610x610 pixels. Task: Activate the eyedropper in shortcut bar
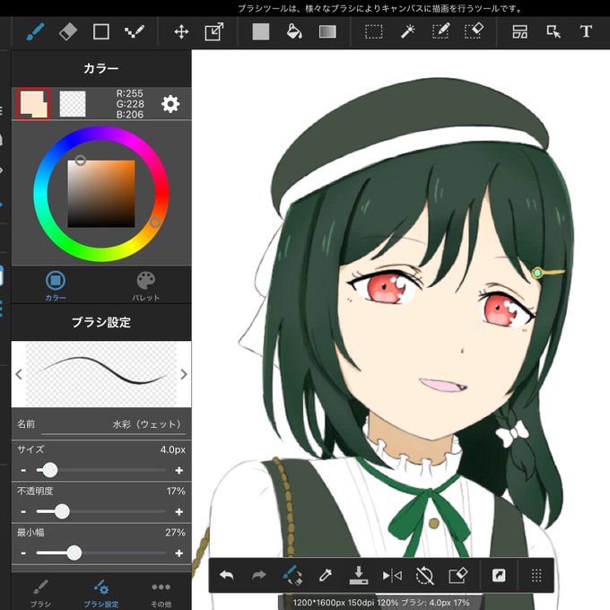[326, 575]
